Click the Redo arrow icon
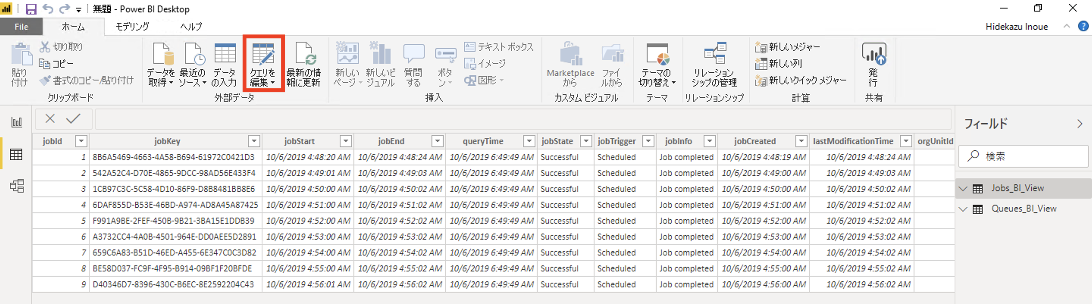The height and width of the screenshot is (304, 1092). (x=64, y=9)
